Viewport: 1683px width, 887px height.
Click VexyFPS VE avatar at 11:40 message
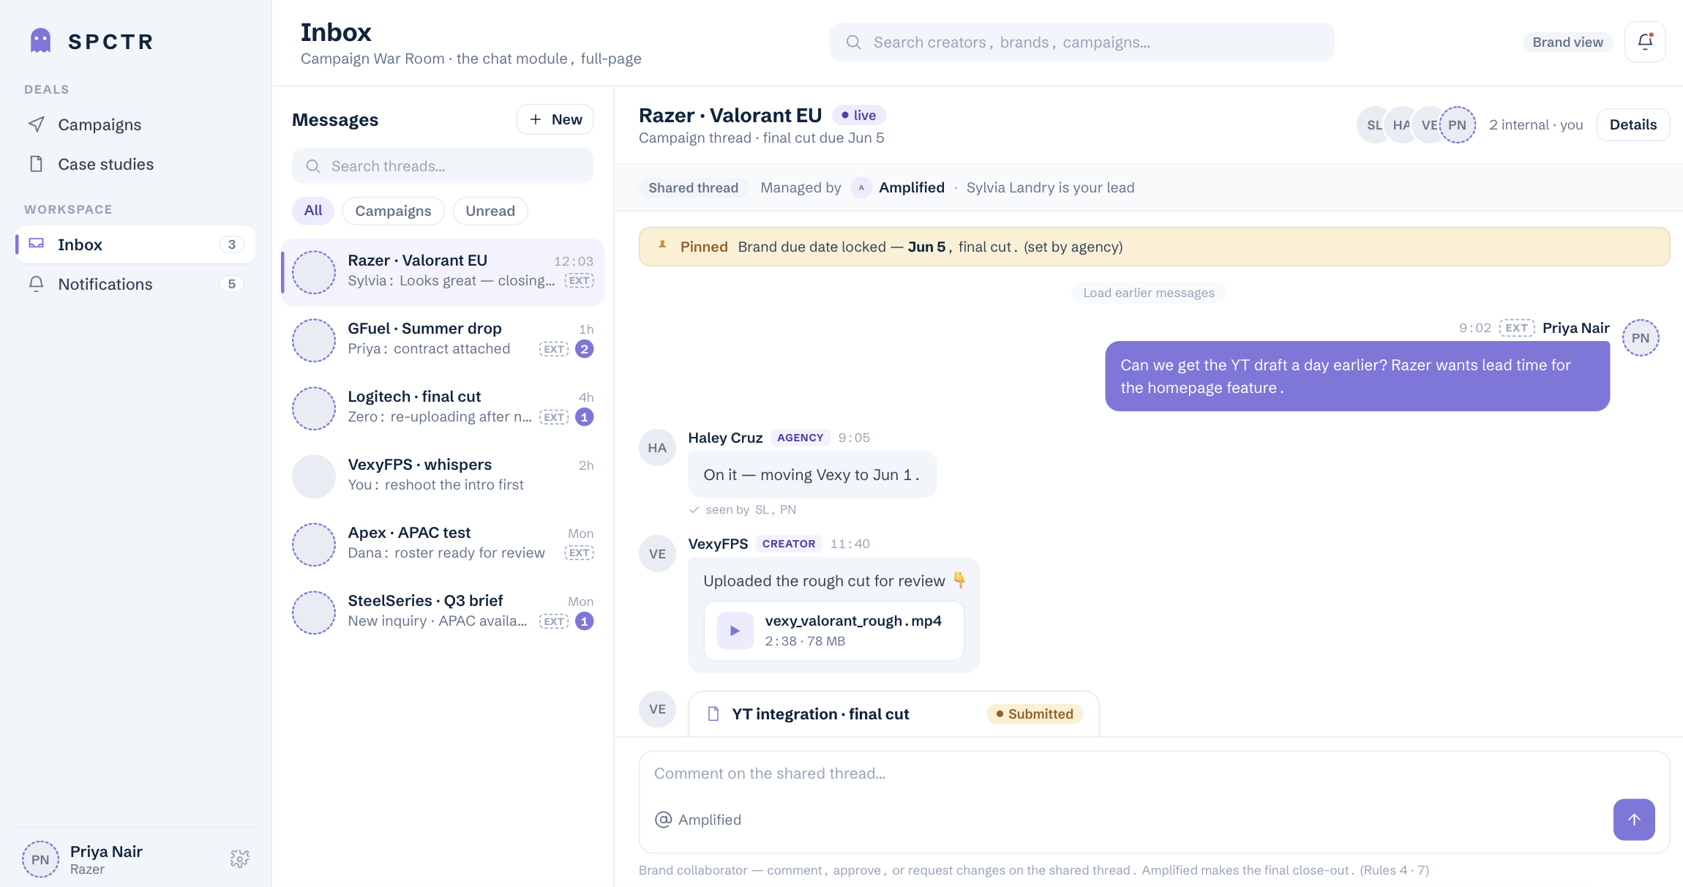(657, 554)
